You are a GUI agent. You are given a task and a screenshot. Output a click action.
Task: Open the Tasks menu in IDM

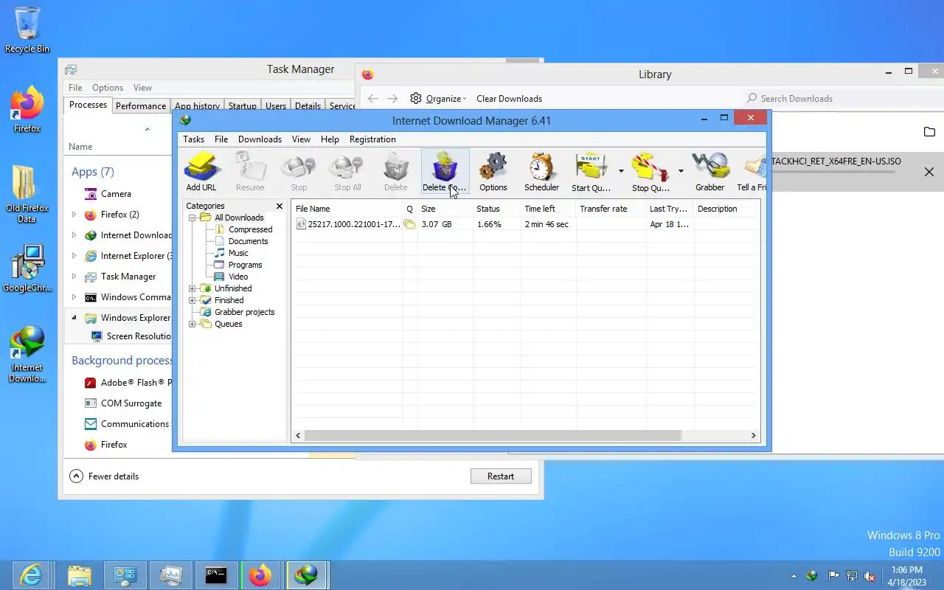[193, 139]
